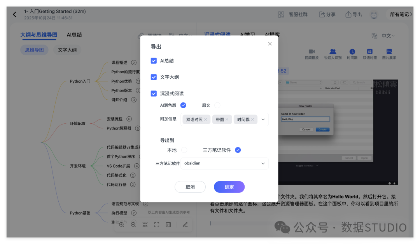Select the Python入门 mind map node

pos(80,81)
